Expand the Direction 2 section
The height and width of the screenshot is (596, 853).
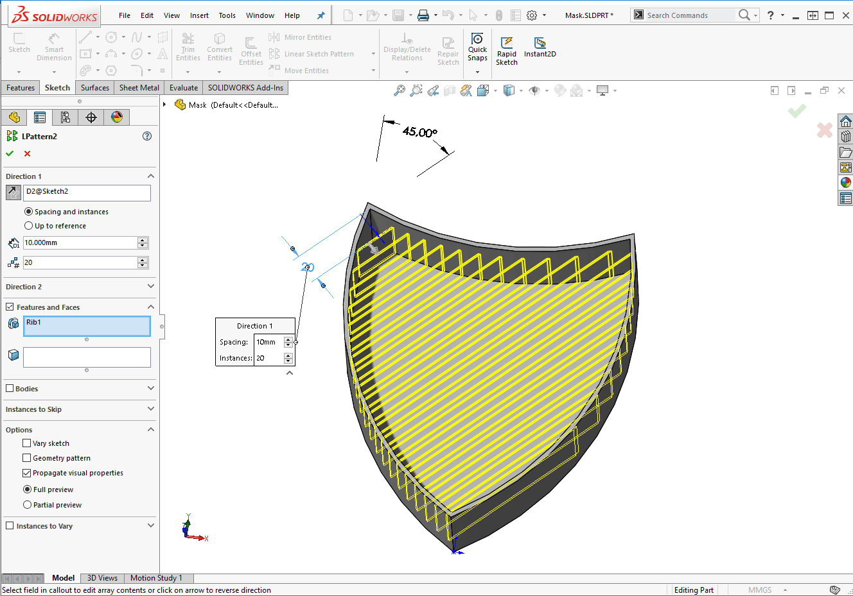(x=151, y=287)
